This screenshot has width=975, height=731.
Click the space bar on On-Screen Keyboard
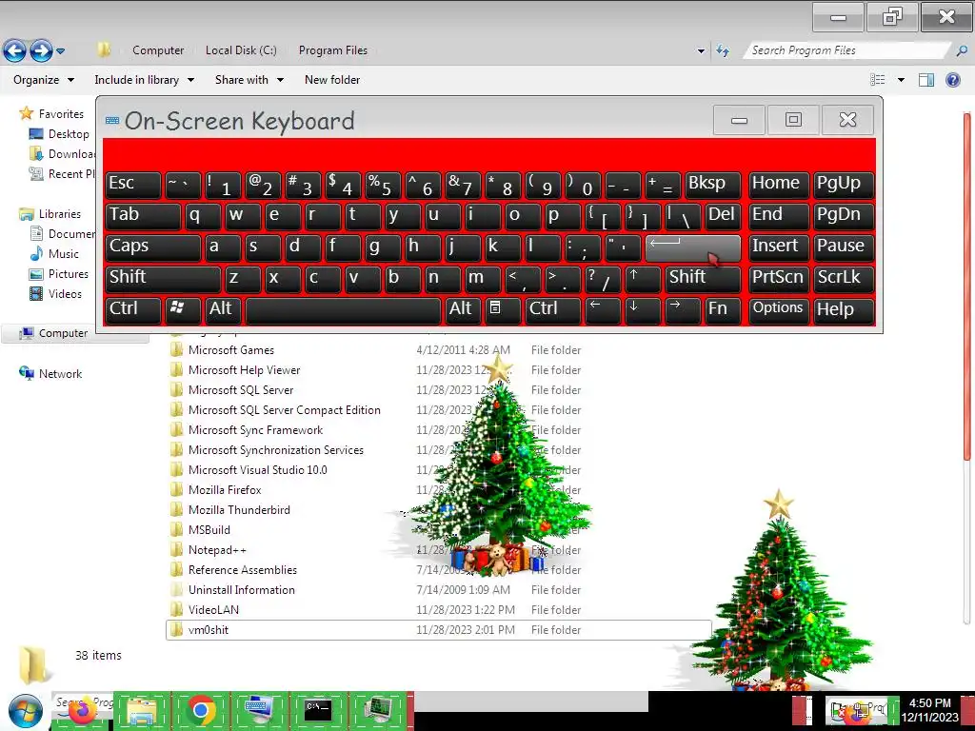tap(343, 310)
